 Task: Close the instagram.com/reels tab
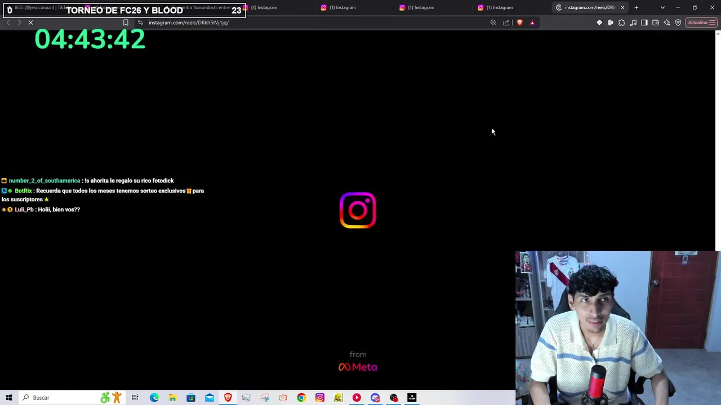click(622, 7)
